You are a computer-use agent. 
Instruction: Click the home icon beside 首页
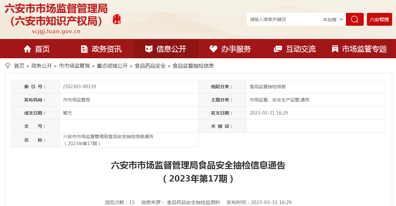[x=27, y=49]
